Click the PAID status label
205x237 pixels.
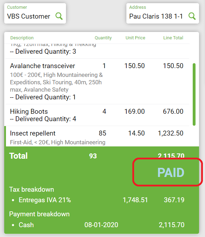click(171, 172)
